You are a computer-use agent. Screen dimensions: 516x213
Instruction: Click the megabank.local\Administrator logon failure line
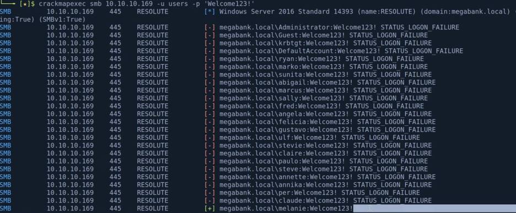point(339,28)
